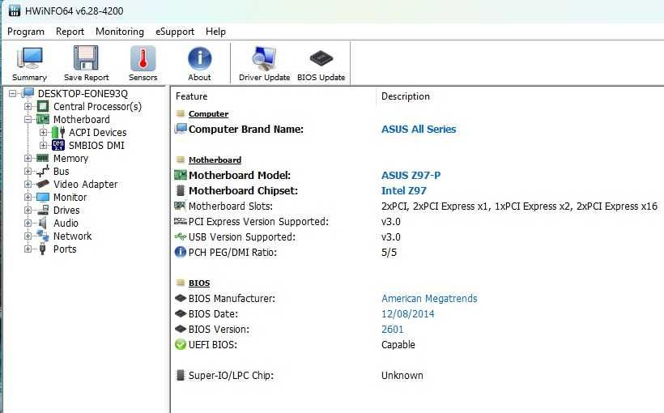
Task: Launch the Driver Update tool
Action: [264, 64]
